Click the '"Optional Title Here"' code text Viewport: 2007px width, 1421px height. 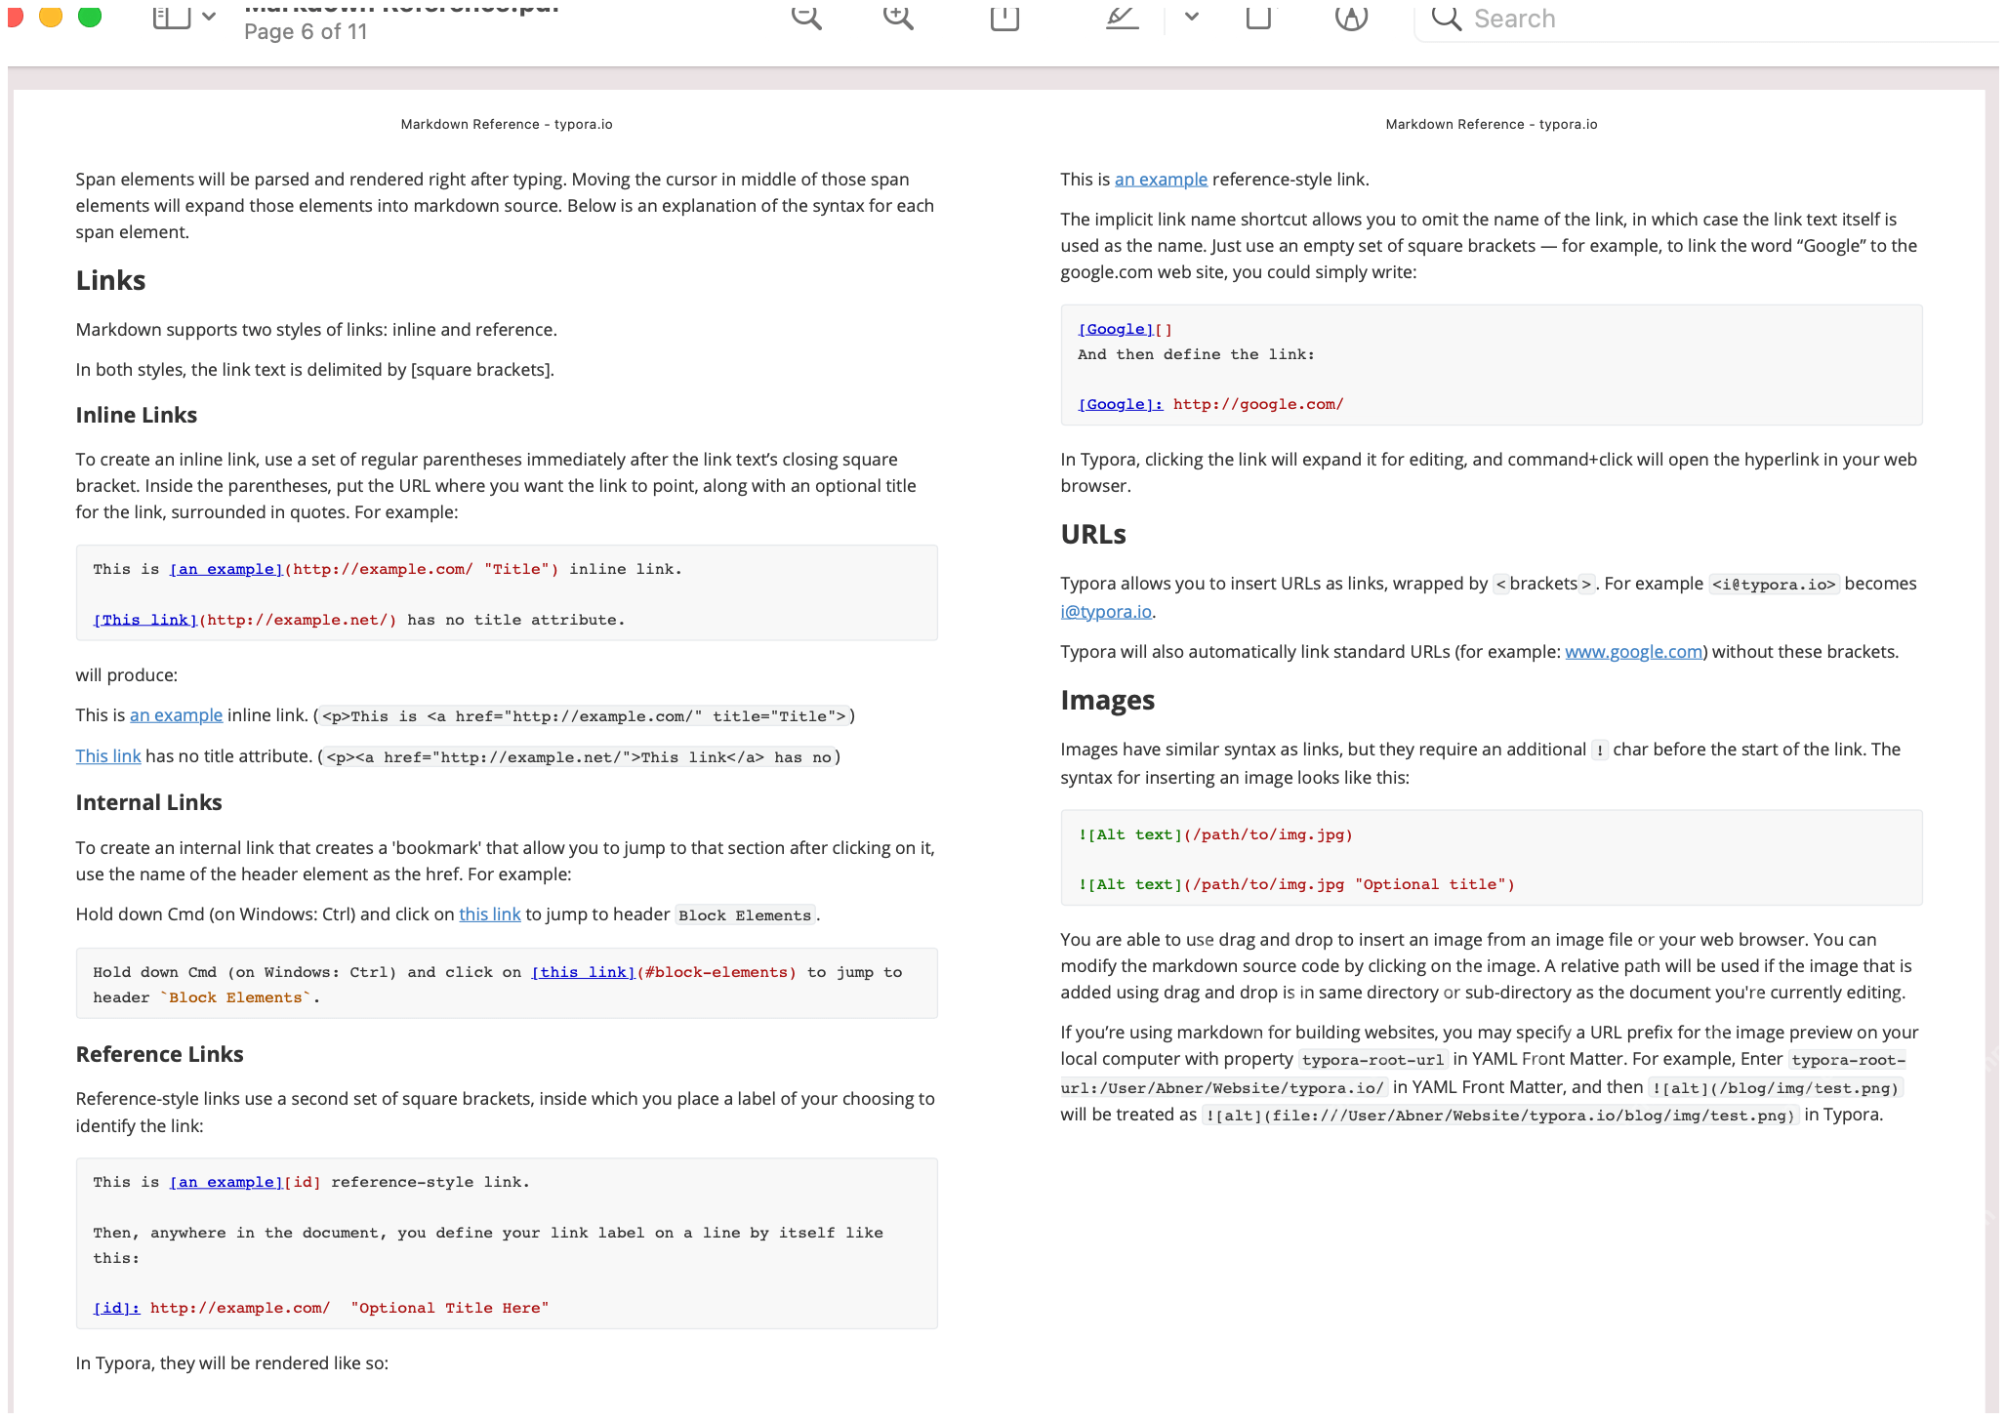[450, 1308]
